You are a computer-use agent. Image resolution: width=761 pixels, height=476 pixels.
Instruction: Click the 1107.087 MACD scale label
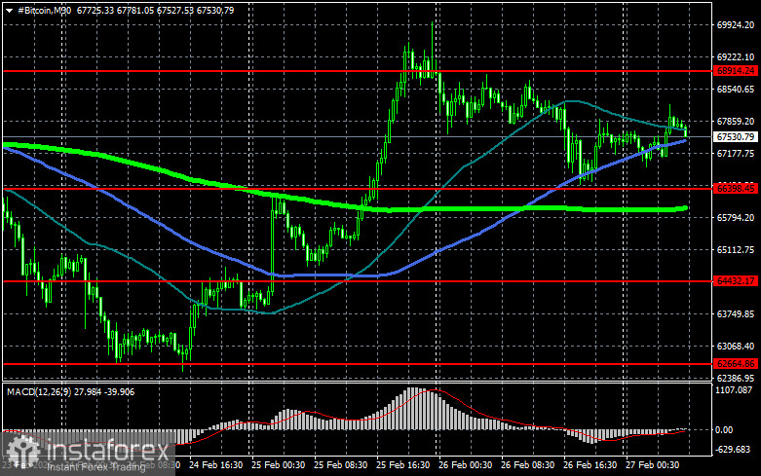pos(734,389)
